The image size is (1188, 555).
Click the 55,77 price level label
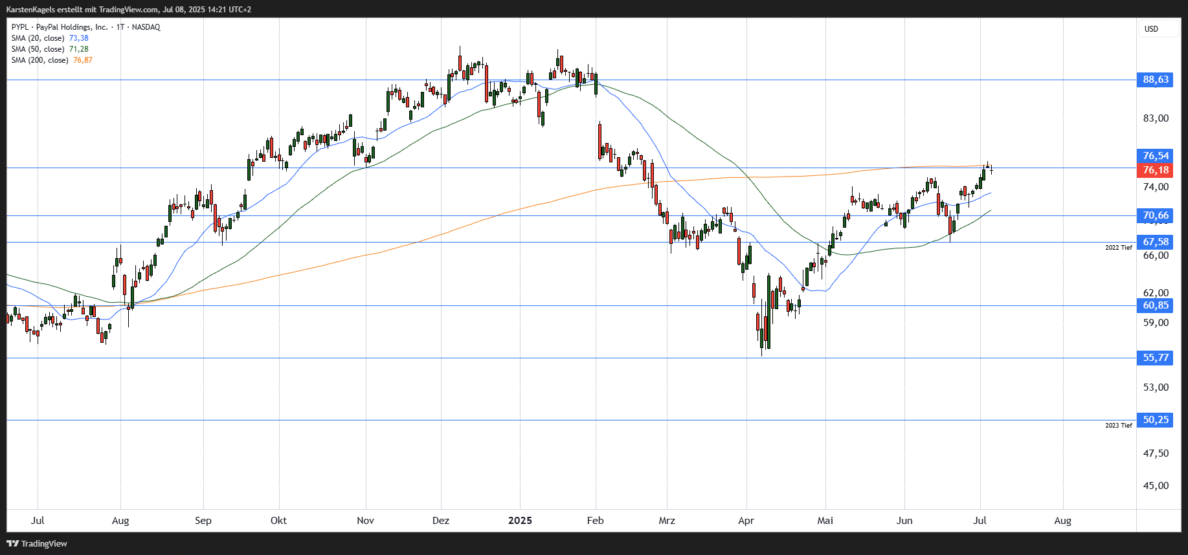(x=1155, y=358)
